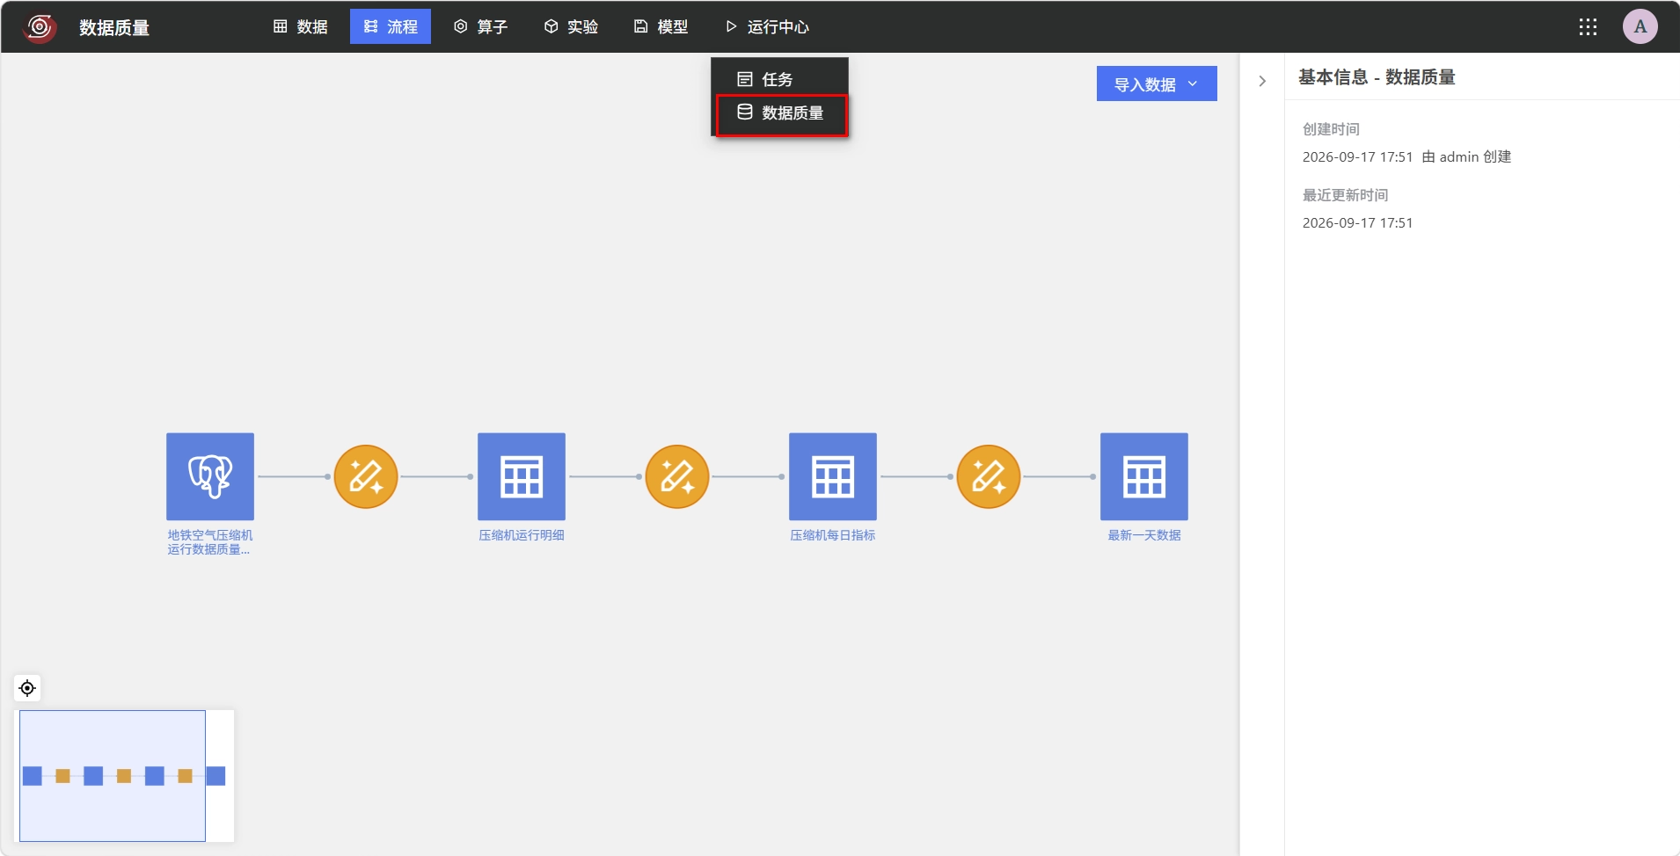Open the 数据 menu in the top bar

[301, 26]
